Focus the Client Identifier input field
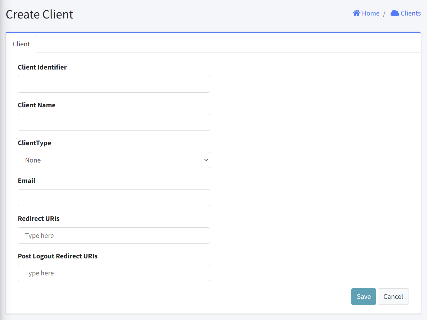427x320 pixels. point(114,84)
